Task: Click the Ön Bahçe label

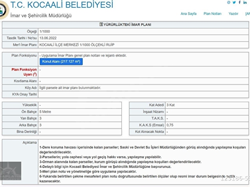Action: (29, 112)
